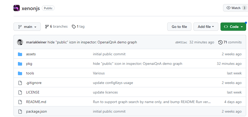Click the eye icon on Watch button

[228, 8]
